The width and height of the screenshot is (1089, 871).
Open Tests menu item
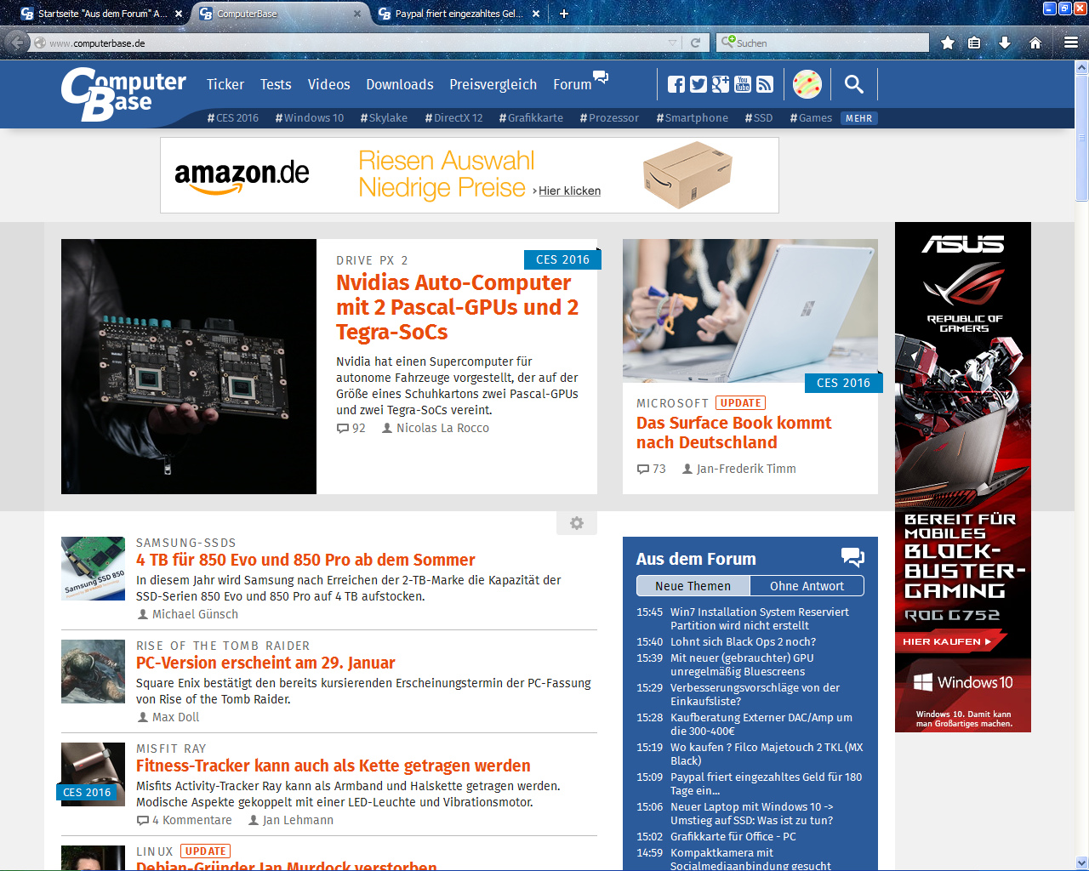pos(276,84)
